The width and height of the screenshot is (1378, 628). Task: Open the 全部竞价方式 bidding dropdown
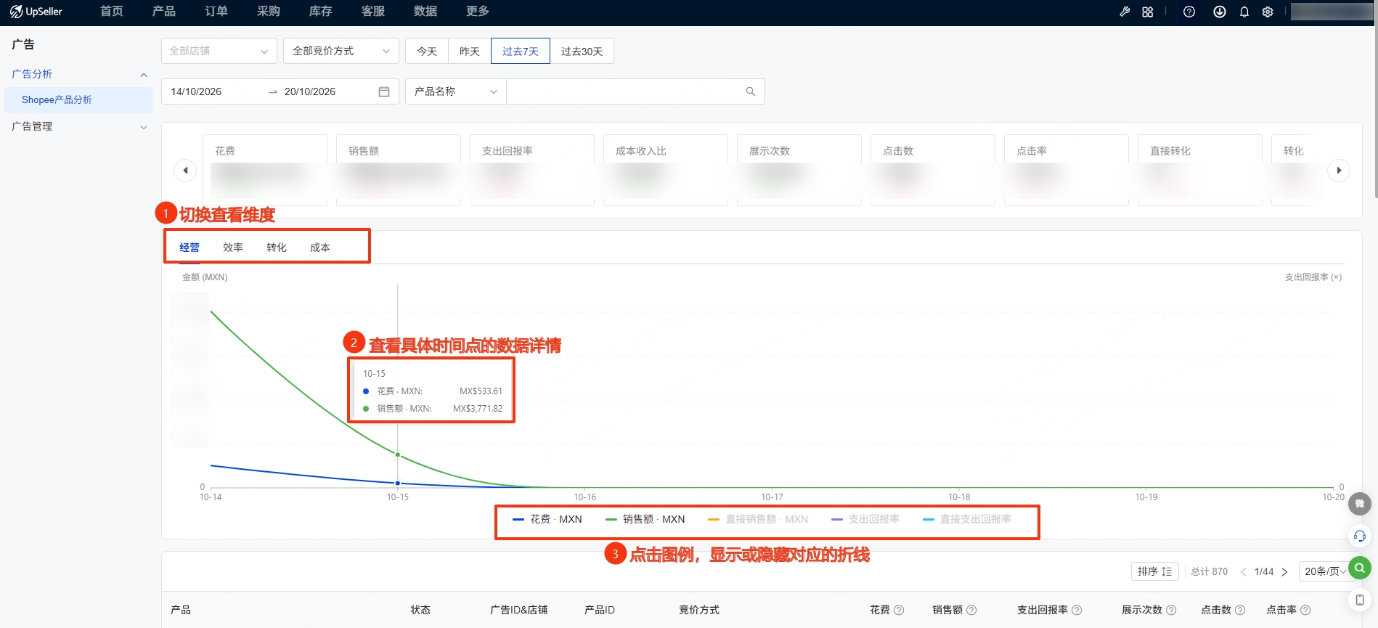341,51
